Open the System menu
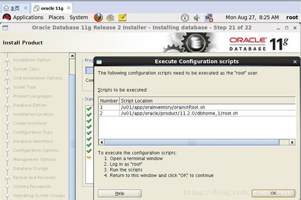This screenshot has width=301, height=200. click(79, 17)
